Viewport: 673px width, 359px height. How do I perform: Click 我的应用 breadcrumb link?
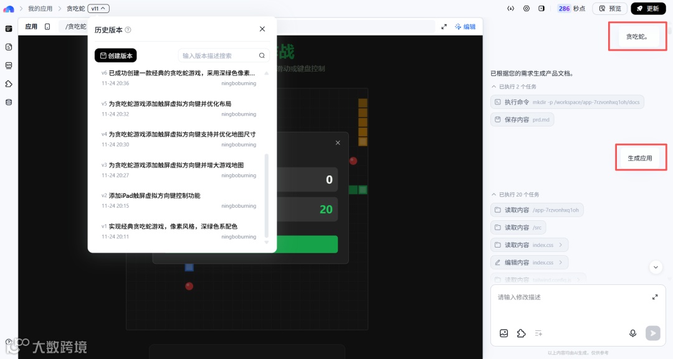(x=40, y=9)
